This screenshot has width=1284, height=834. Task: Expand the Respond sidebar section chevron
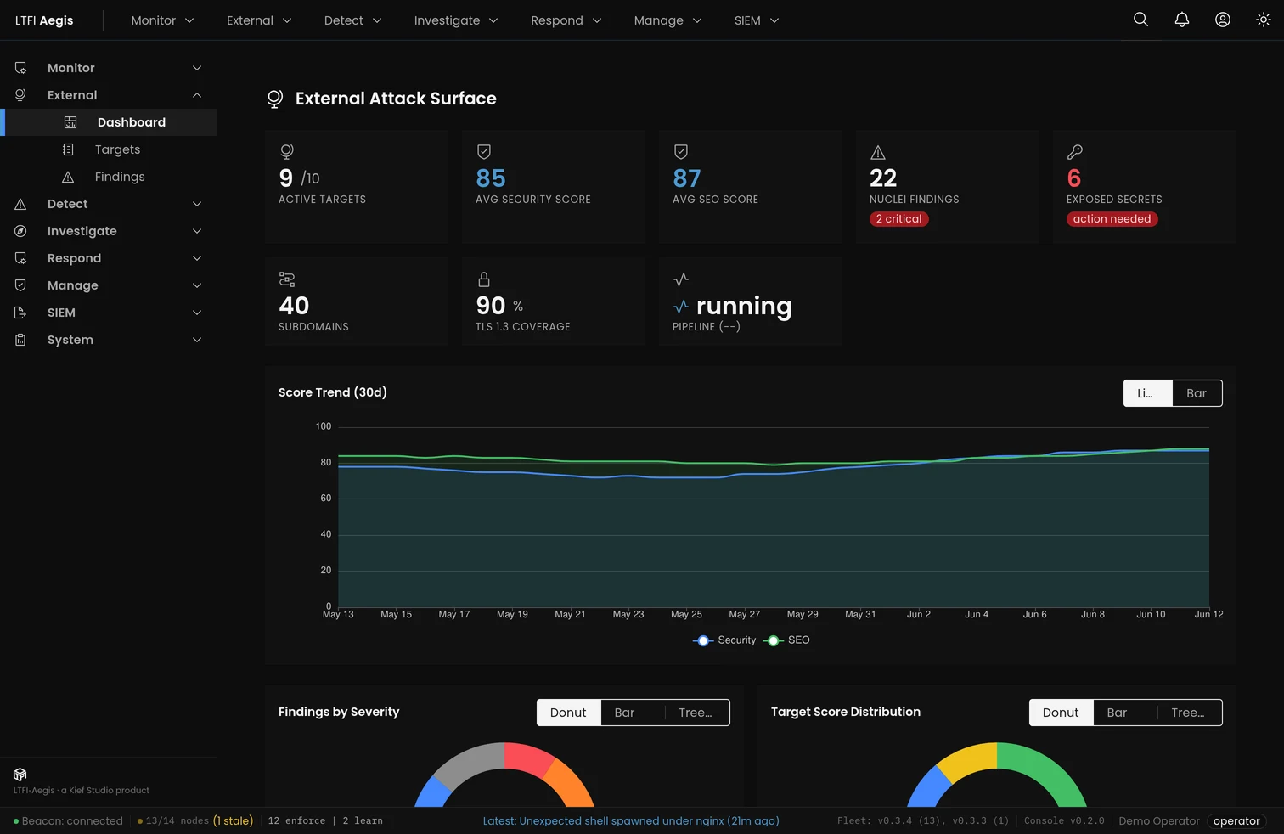(x=197, y=258)
